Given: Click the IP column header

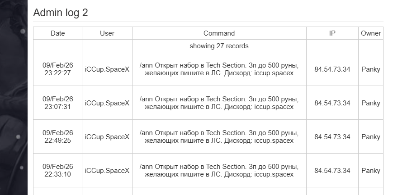Looking at the screenshot, I should tap(332, 33).
